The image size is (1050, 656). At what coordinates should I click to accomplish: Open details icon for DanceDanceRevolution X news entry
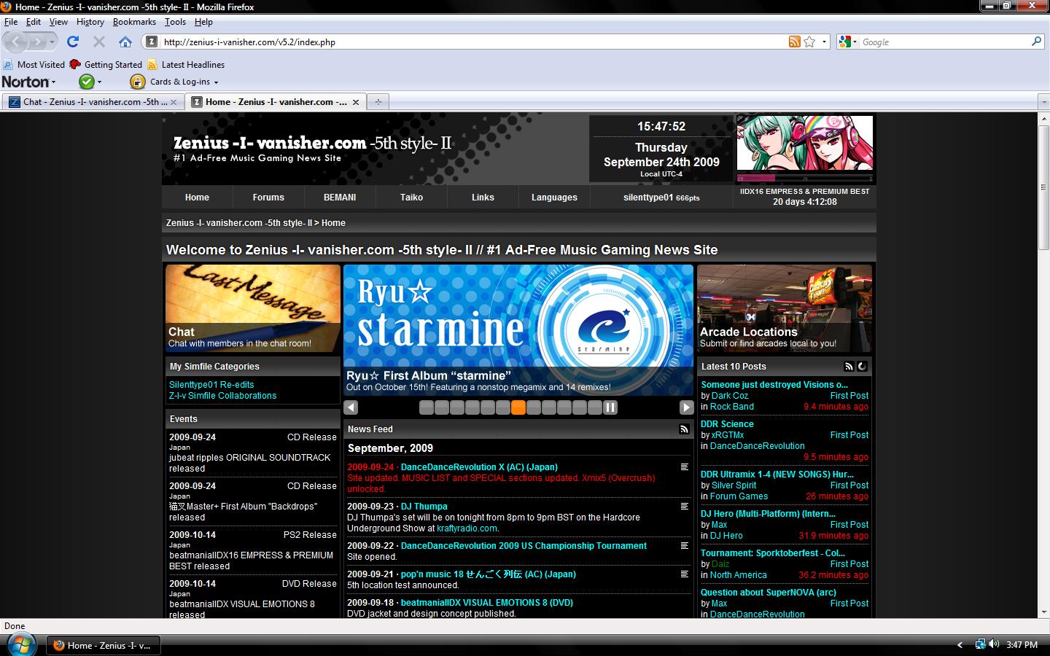click(684, 467)
